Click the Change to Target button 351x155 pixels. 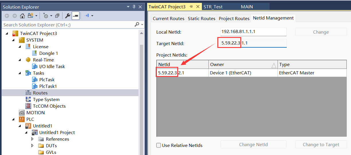[321, 144]
